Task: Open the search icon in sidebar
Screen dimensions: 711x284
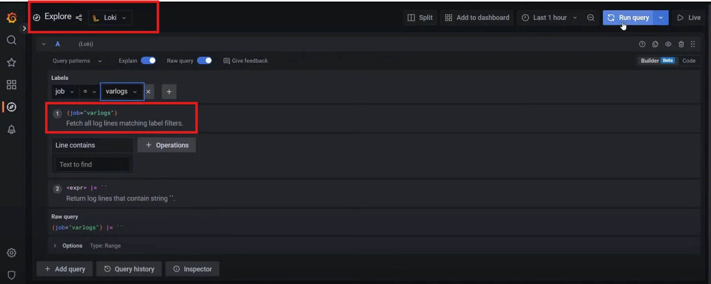Action: 12,40
